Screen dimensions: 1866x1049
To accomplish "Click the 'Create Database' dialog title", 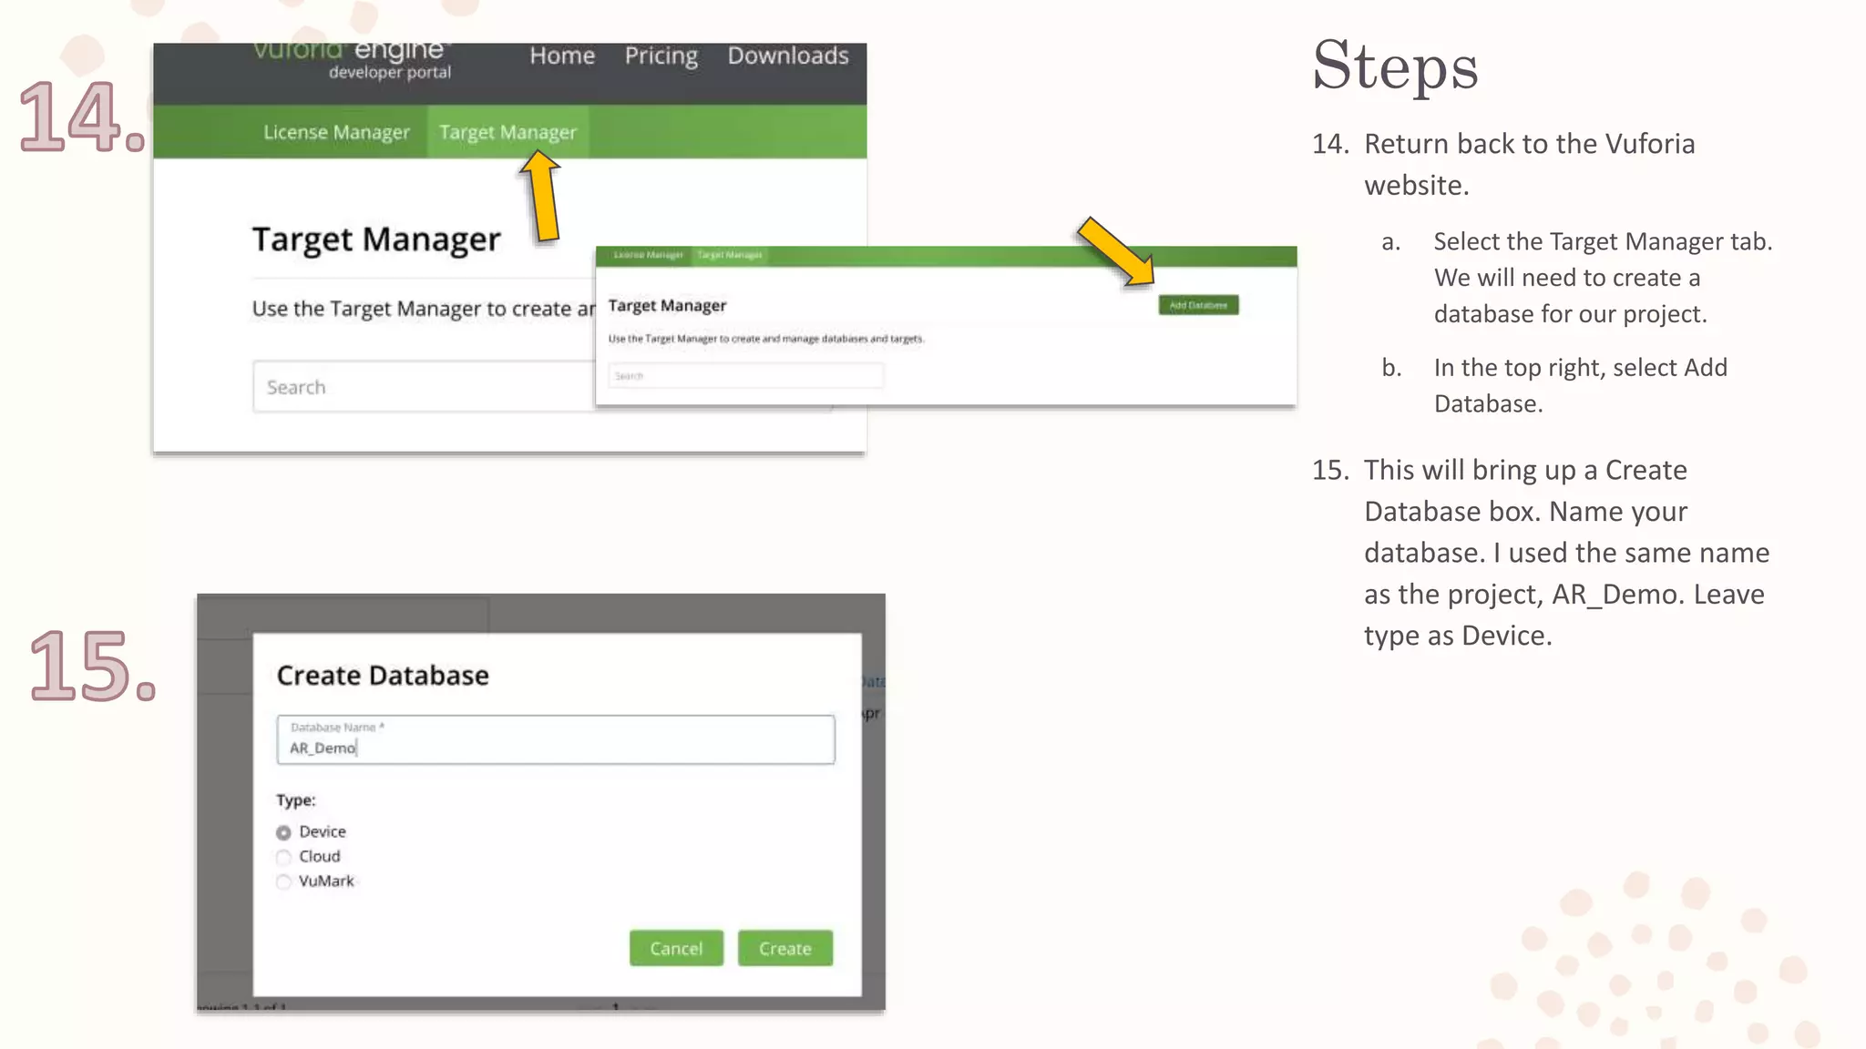I will coord(383,676).
